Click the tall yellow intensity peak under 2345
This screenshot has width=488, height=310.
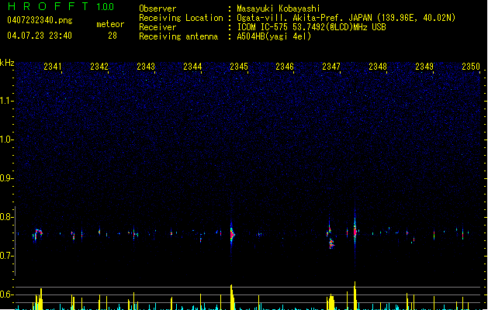tap(233, 297)
